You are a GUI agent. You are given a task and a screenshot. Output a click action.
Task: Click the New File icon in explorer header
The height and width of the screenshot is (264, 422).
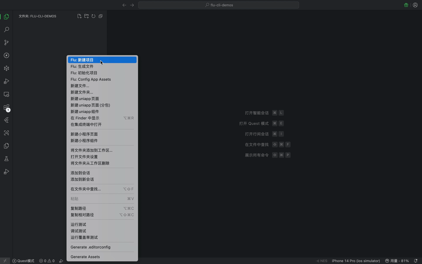79,16
